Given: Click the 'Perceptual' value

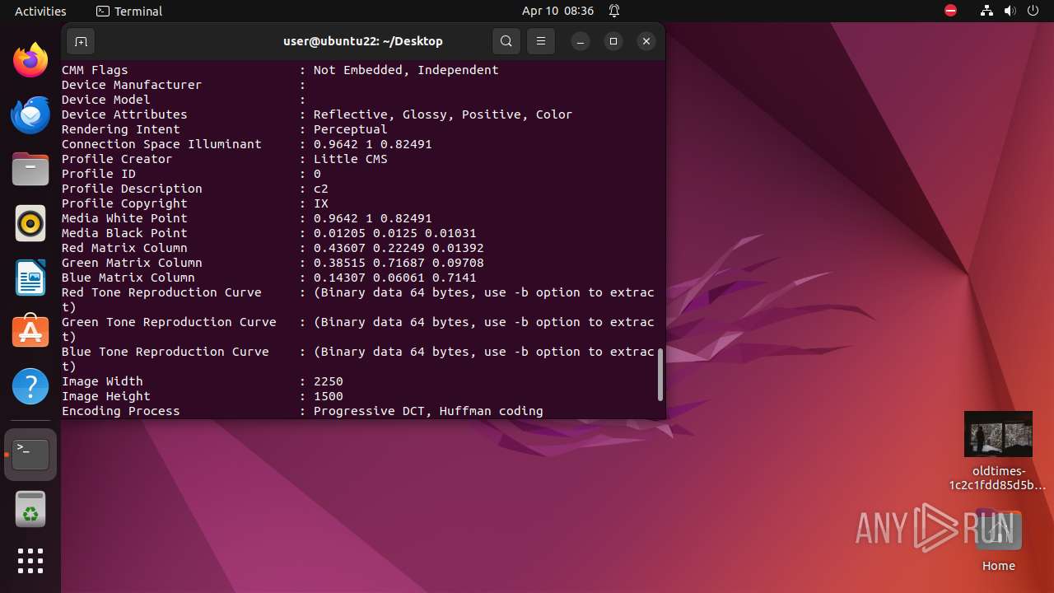Looking at the screenshot, I should [351, 129].
